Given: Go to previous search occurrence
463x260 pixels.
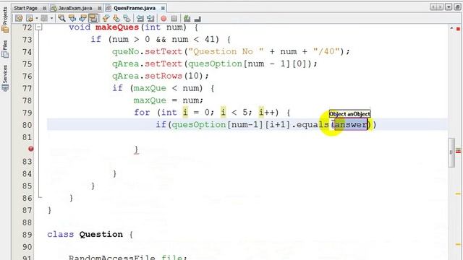Looking at the screenshot, I should click(72, 19).
